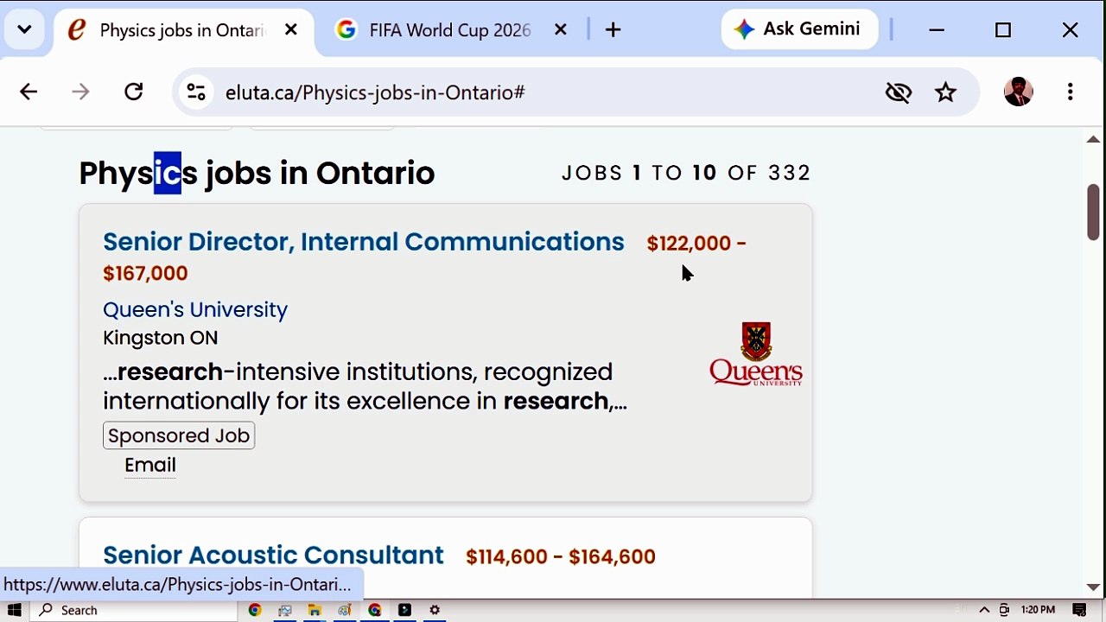Go back to the previous page
This screenshot has height=622, width=1106.
[x=29, y=92]
